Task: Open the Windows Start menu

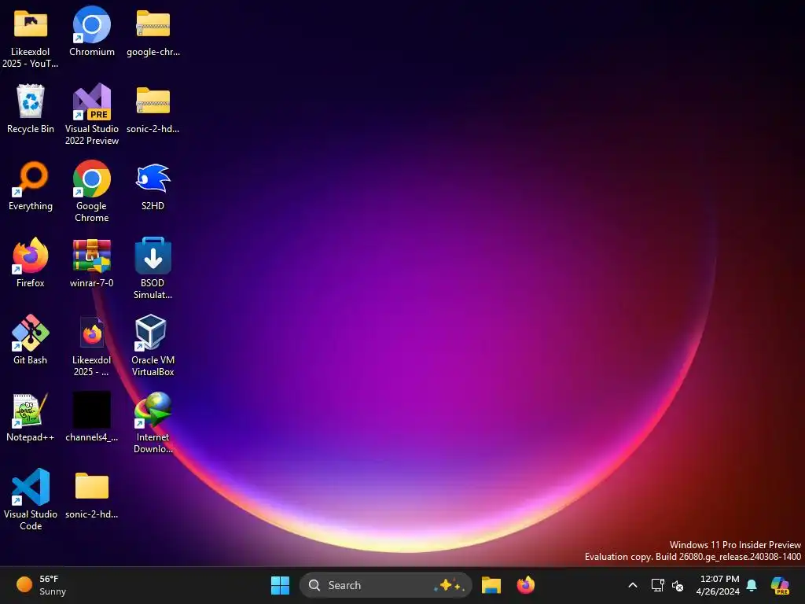Action: click(x=280, y=585)
